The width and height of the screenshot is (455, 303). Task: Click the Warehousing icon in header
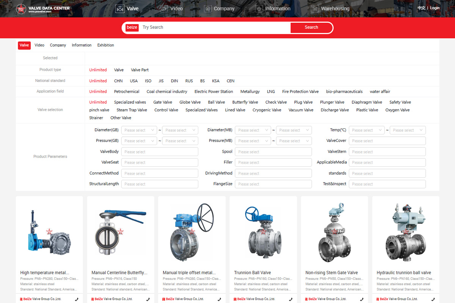315,9
